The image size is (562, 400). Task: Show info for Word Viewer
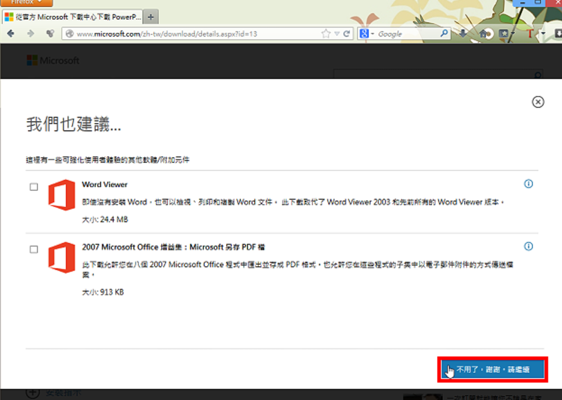[528, 184]
